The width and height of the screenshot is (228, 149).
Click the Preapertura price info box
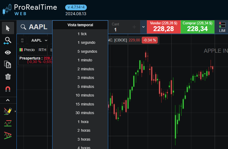(x=35, y=60)
